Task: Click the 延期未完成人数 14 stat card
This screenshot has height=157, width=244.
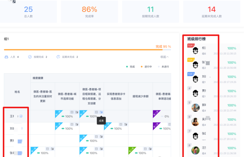Action: pos(211,12)
